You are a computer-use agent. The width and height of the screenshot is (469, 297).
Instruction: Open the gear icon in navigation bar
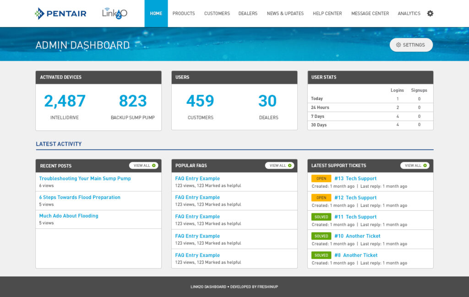(430, 13)
